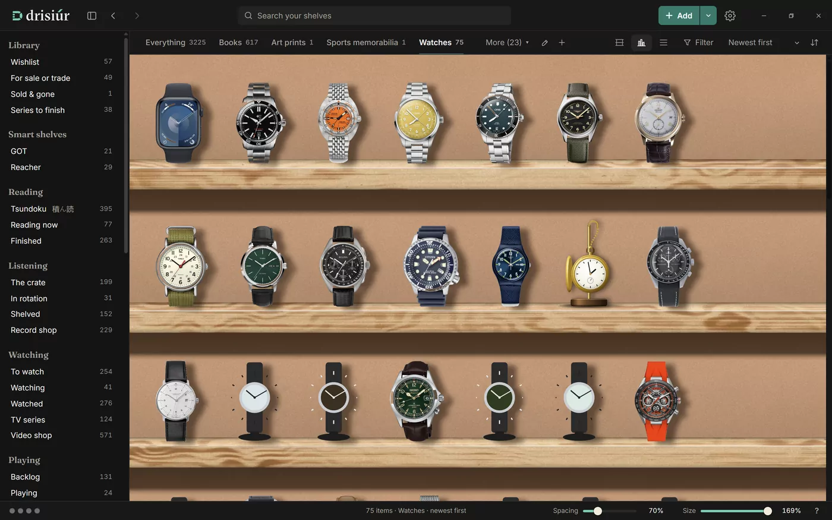The height and width of the screenshot is (520, 832).
Task: Go forward with the right arrow
Action: coord(137,15)
